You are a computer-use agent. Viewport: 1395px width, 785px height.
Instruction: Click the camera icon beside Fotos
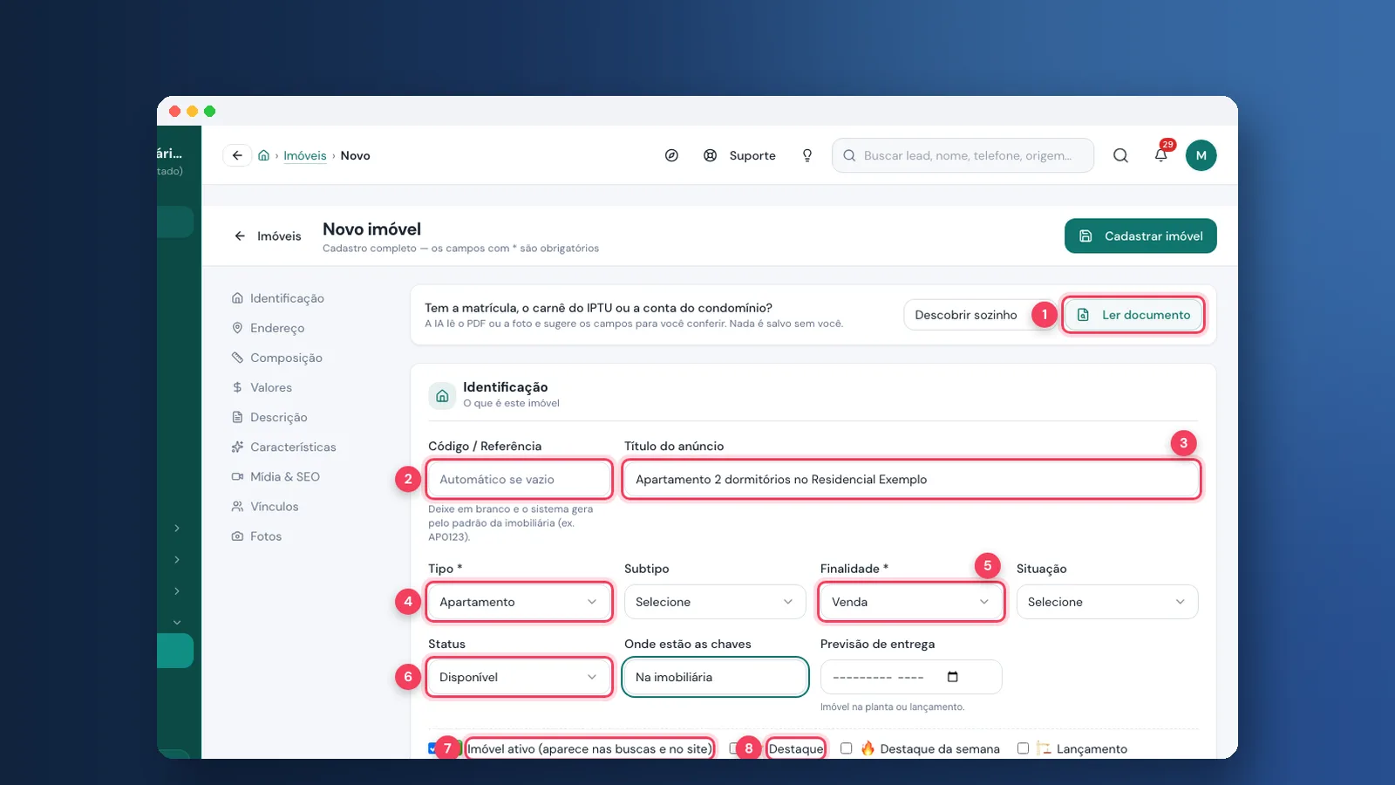point(237,536)
